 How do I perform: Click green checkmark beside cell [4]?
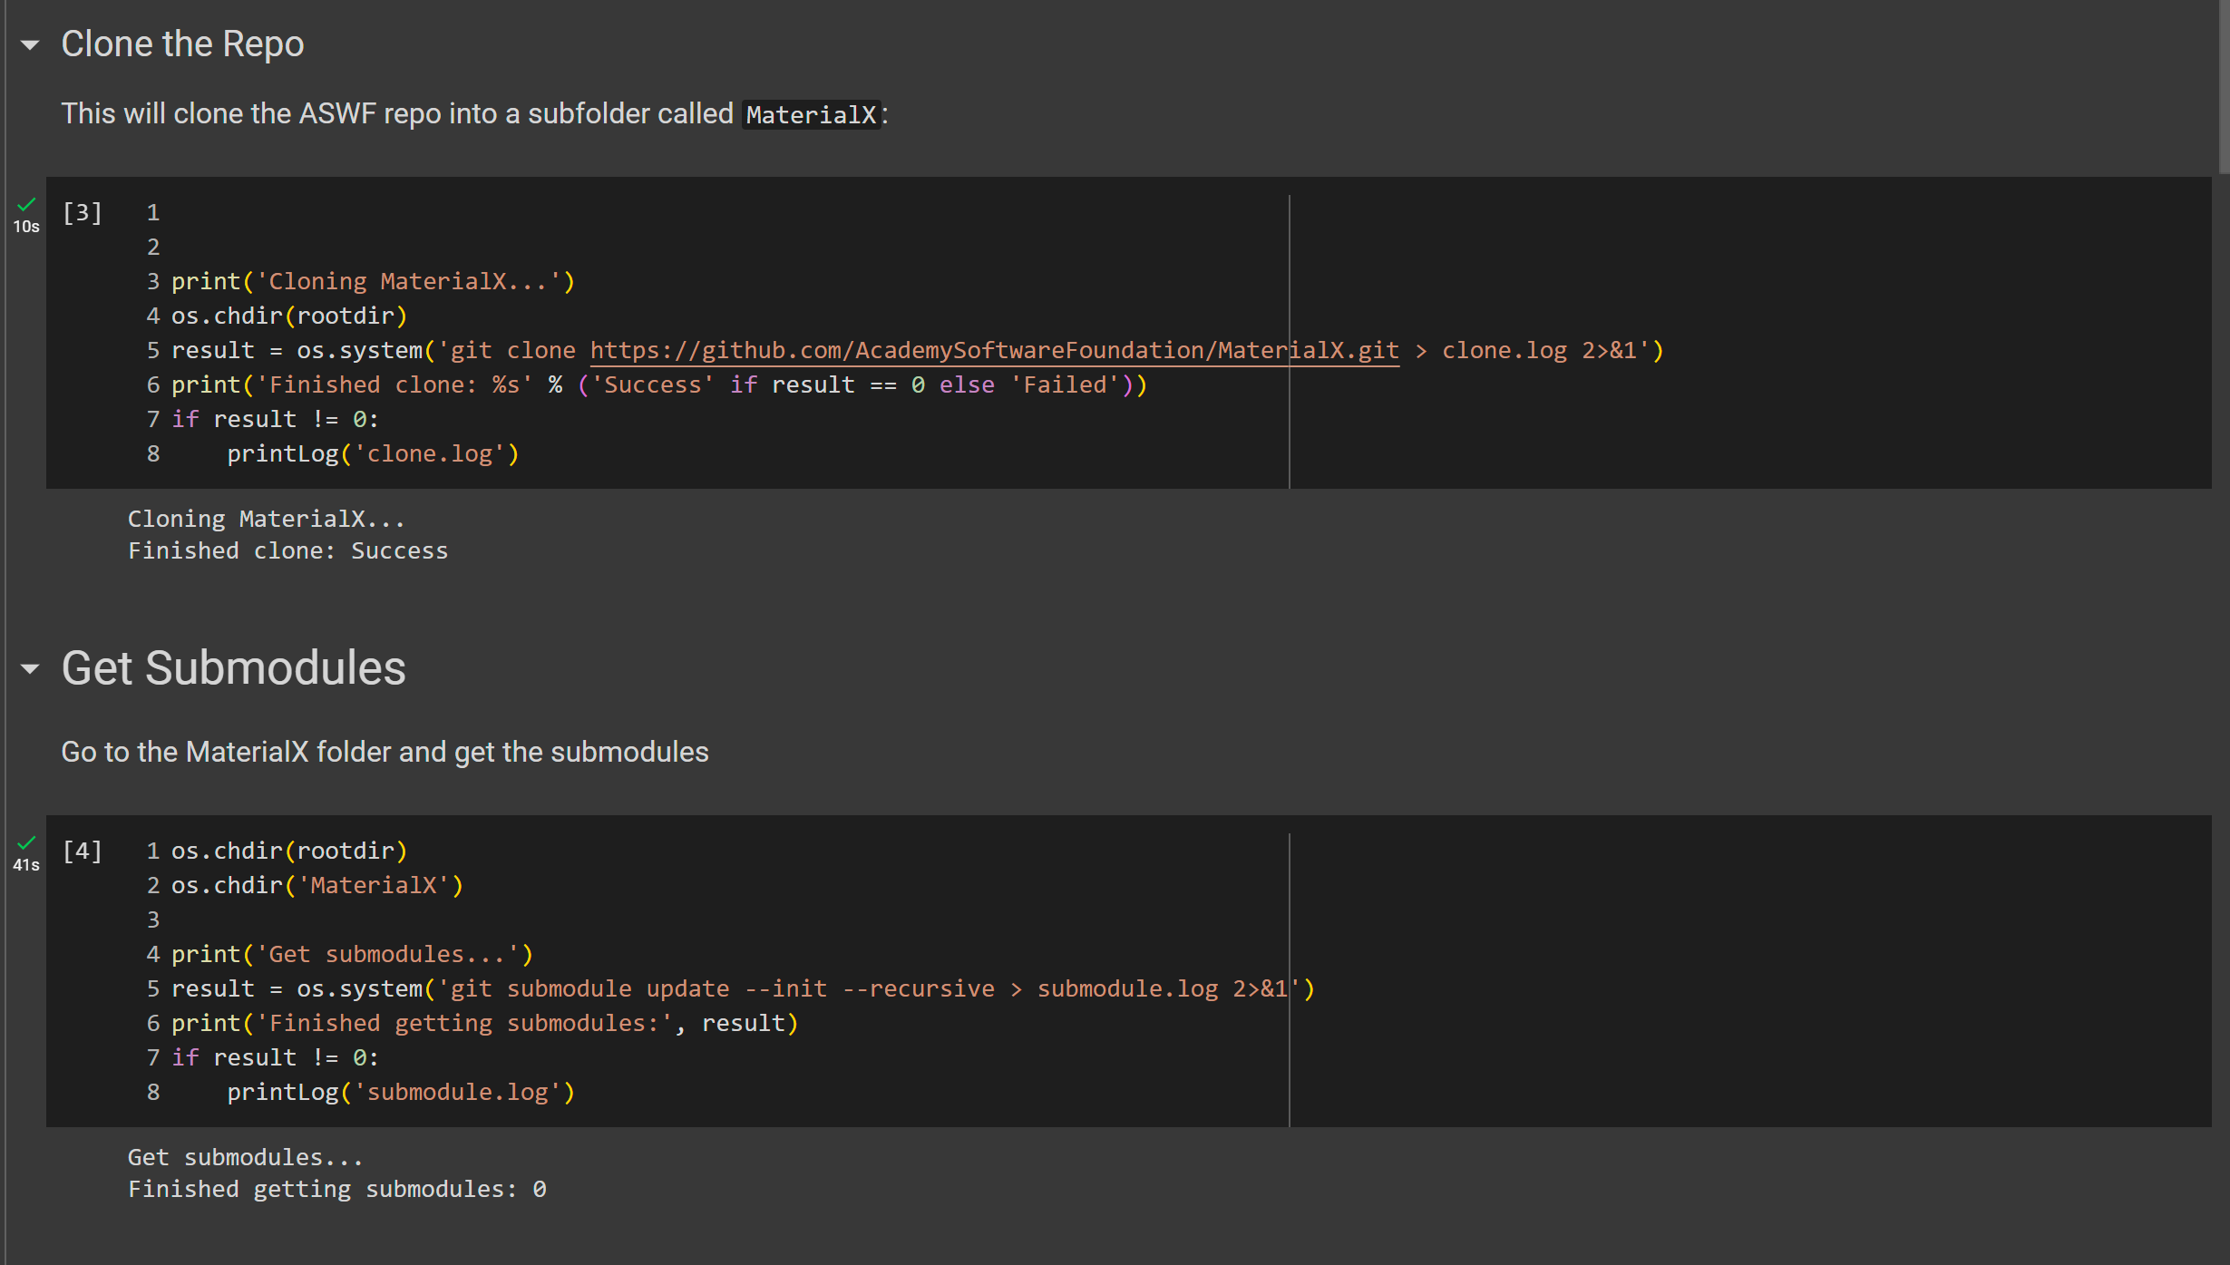point(26,843)
